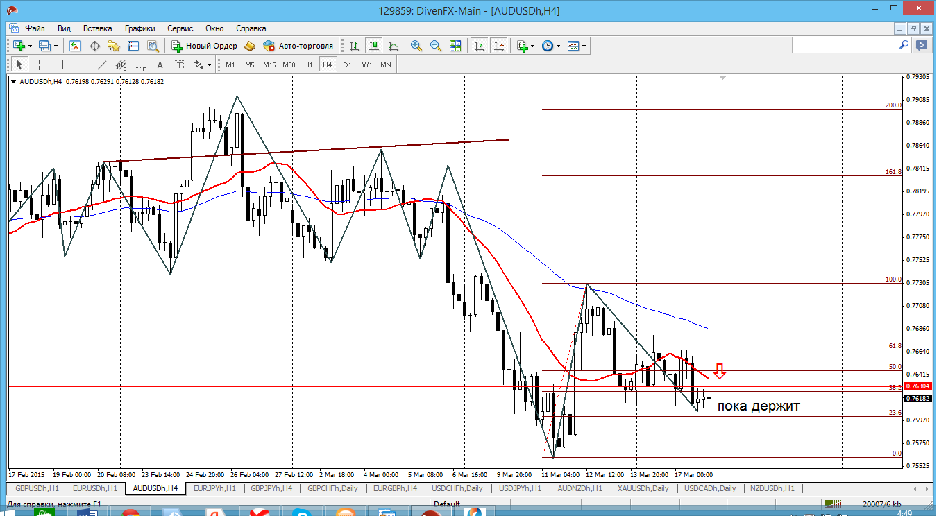Expand the Indicators dropdown arrow

click(x=533, y=46)
